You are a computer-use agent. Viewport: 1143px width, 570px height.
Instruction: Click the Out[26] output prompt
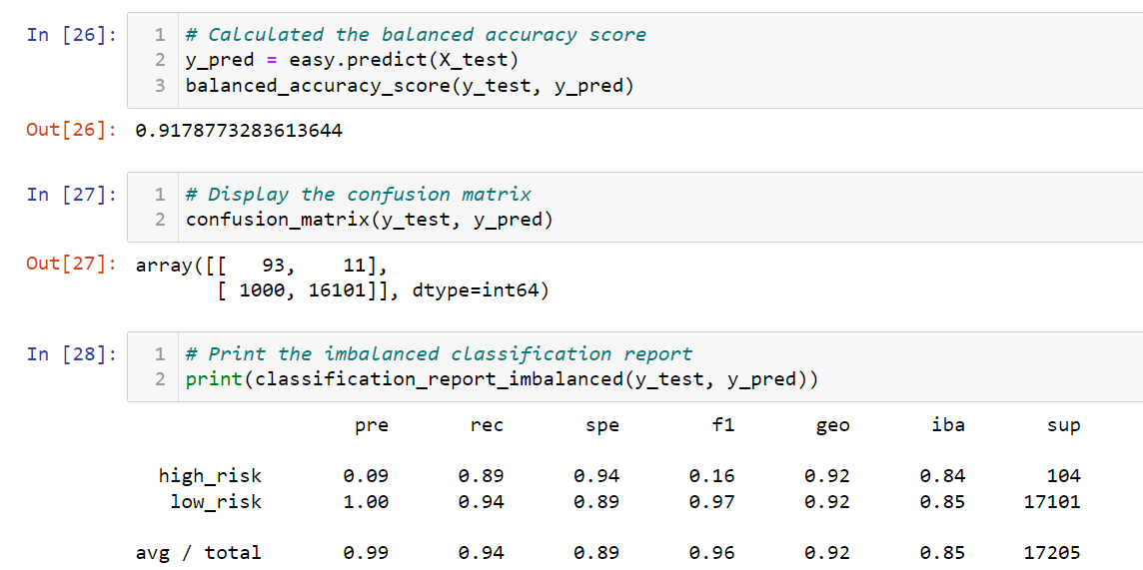pos(71,131)
